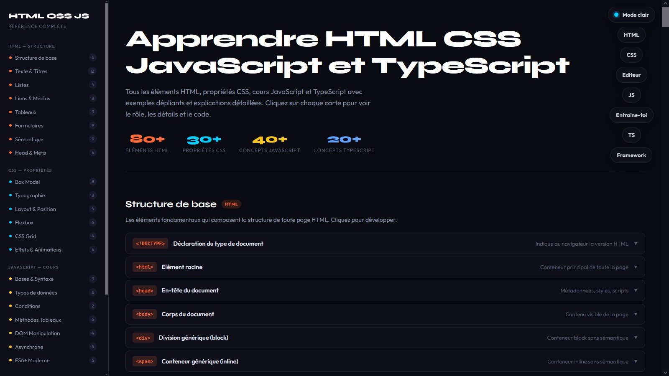Screen dimensions: 669x376
Task: Select HTML in the right navigation pills
Action: (x=631, y=35)
